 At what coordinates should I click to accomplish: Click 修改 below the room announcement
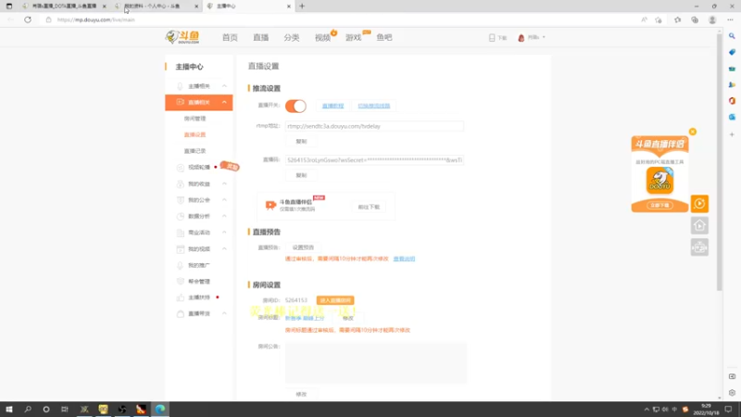[301, 394]
